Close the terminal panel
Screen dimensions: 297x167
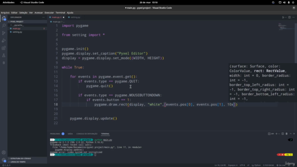point(294,134)
